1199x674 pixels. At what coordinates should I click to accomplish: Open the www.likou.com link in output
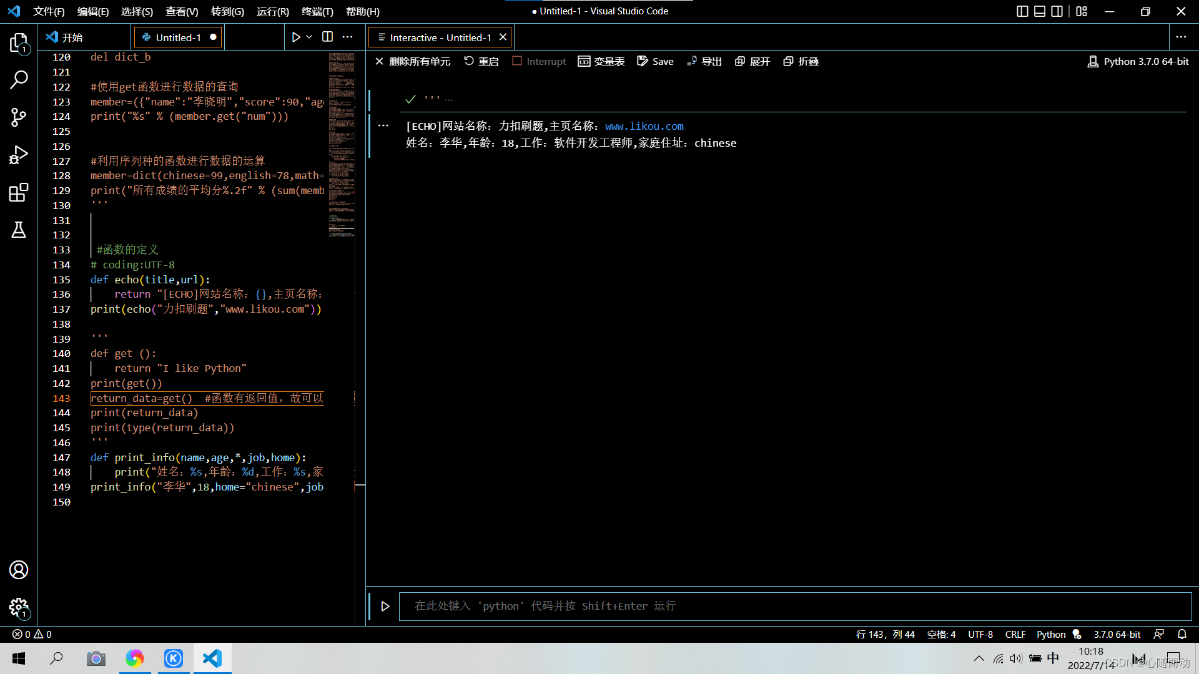click(644, 126)
